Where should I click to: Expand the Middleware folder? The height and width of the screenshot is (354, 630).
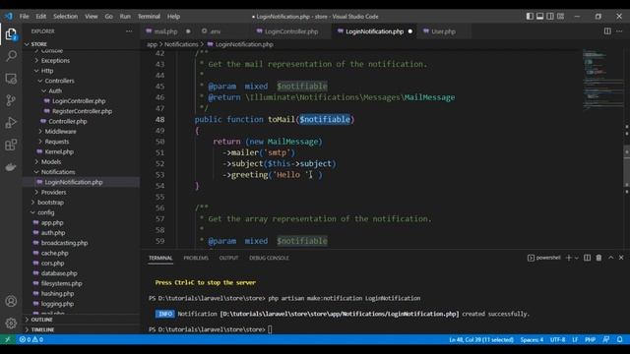coord(60,131)
